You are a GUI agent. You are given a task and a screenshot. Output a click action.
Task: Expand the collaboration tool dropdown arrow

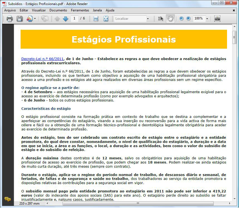click(35, 19)
